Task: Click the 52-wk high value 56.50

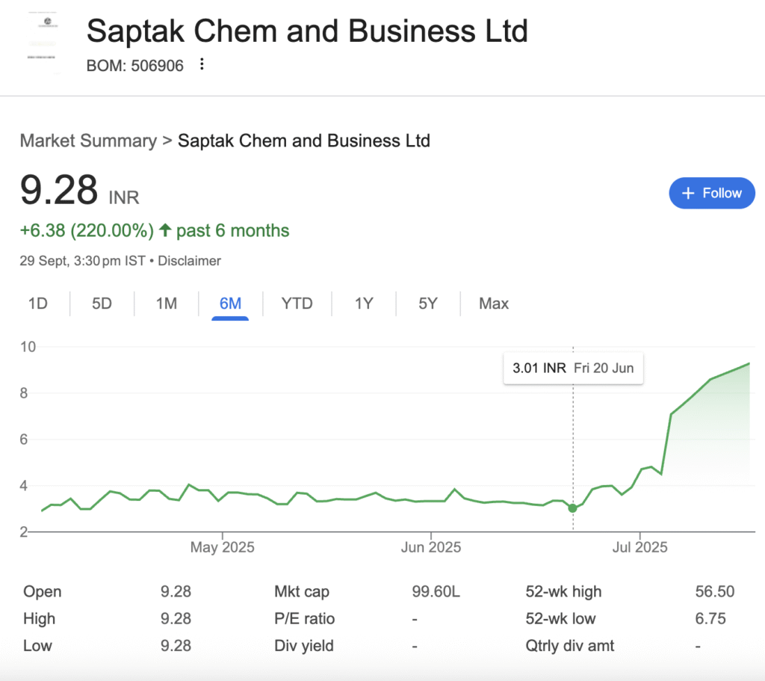Action: point(714,592)
